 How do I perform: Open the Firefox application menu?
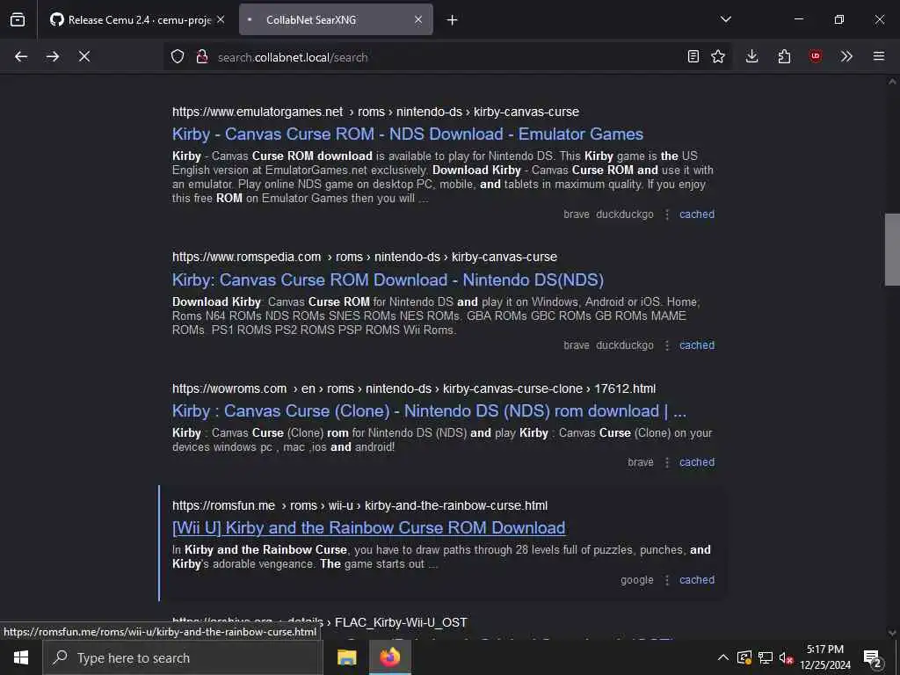click(879, 56)
